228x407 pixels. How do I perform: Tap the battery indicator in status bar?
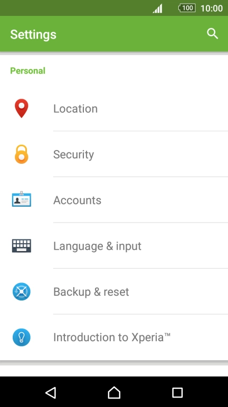click(x=187, y=8)
